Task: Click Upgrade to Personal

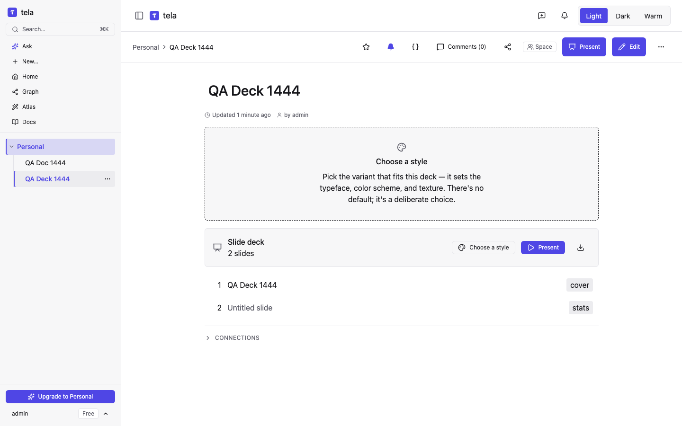Action: click(60, 397)
